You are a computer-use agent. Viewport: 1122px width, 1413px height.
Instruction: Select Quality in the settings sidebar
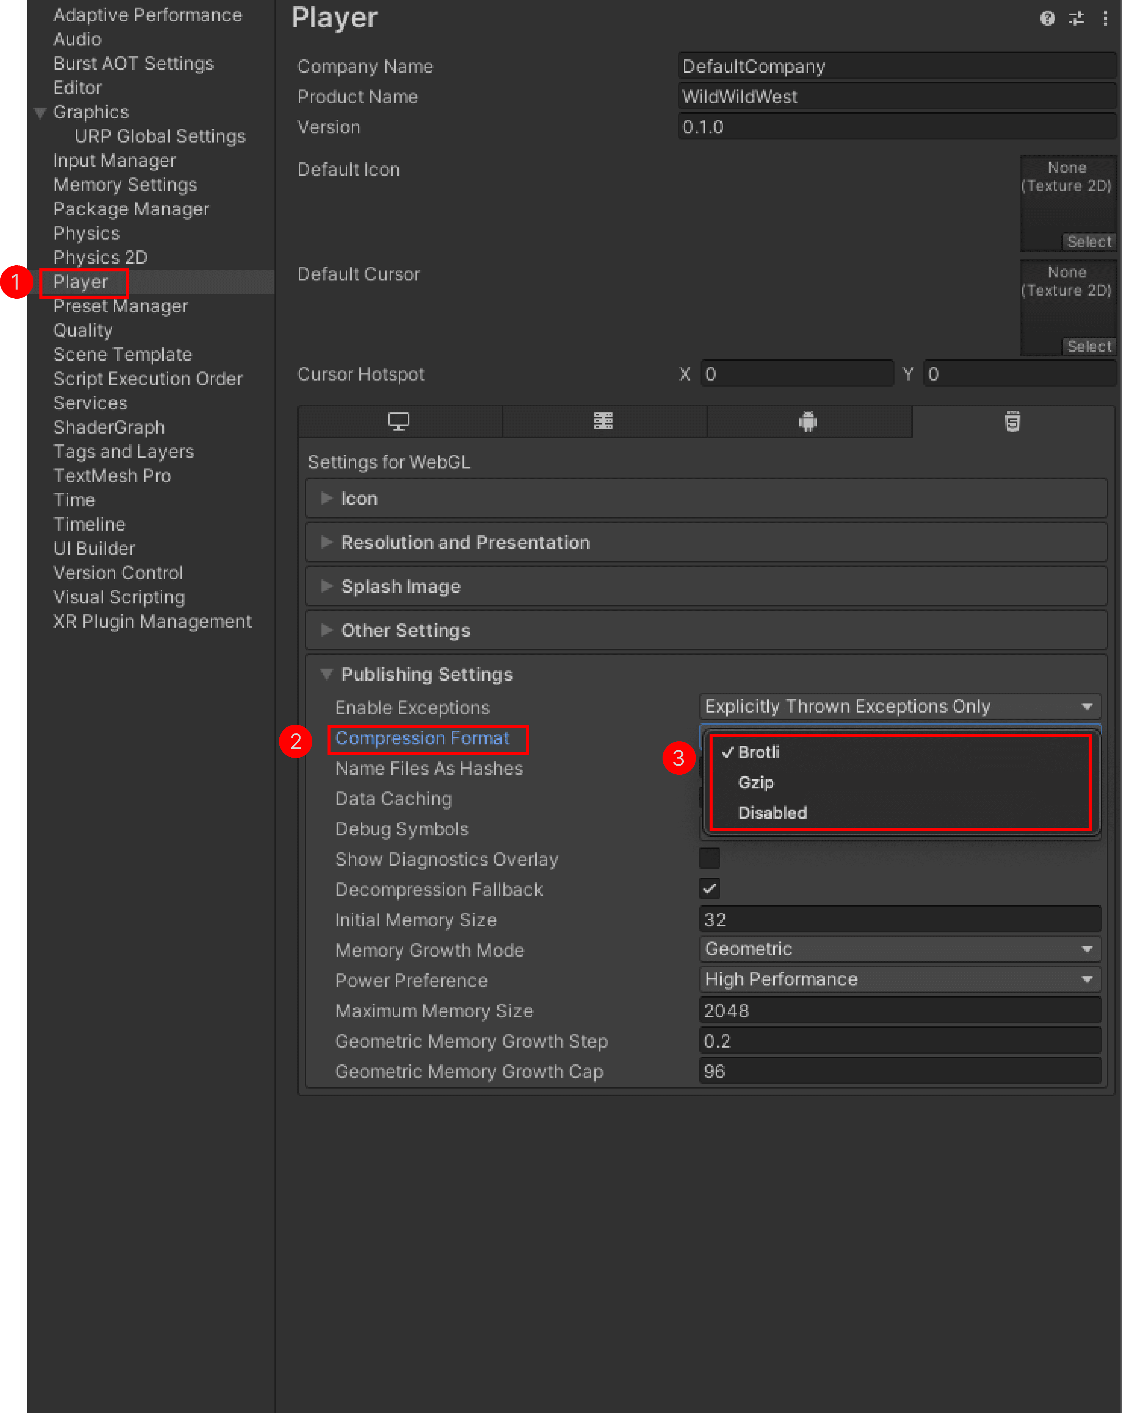click(x=83, y=330)
